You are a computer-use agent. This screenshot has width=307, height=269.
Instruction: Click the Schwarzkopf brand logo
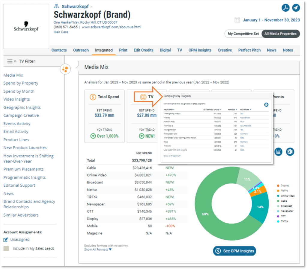click(x=26, y=26)
